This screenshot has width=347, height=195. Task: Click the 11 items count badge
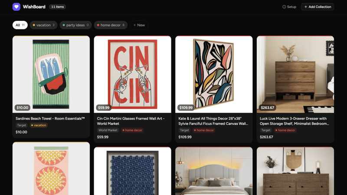click(58, 7)
